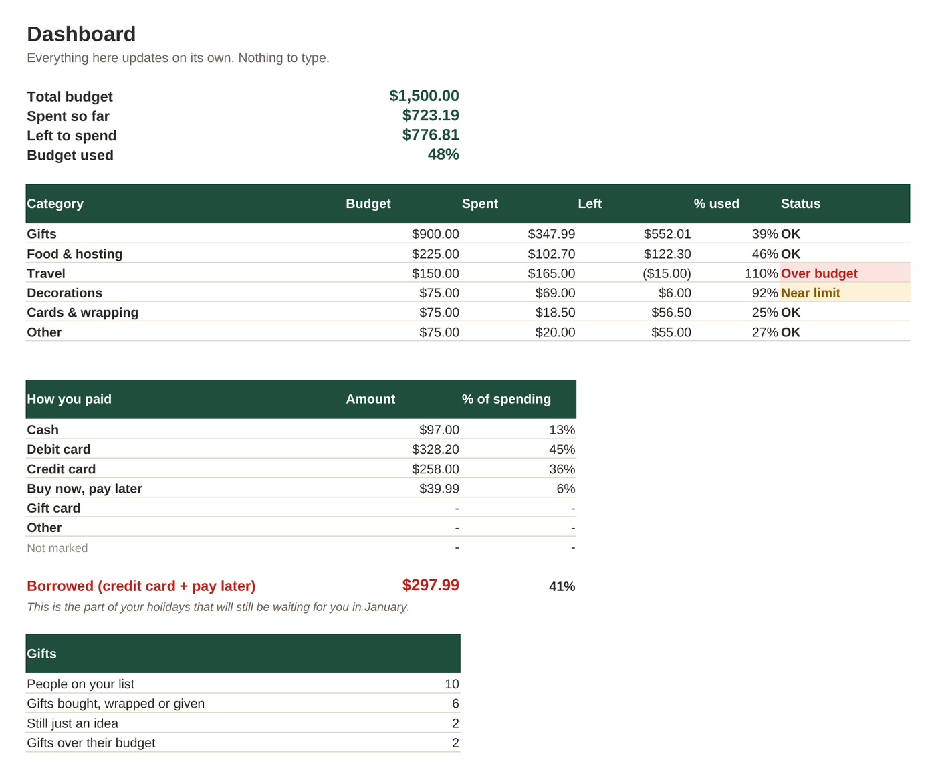Click the "How you paid" table header

[x=69, y=399]
